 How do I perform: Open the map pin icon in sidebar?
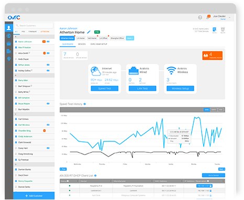click(x=9, y=59)
